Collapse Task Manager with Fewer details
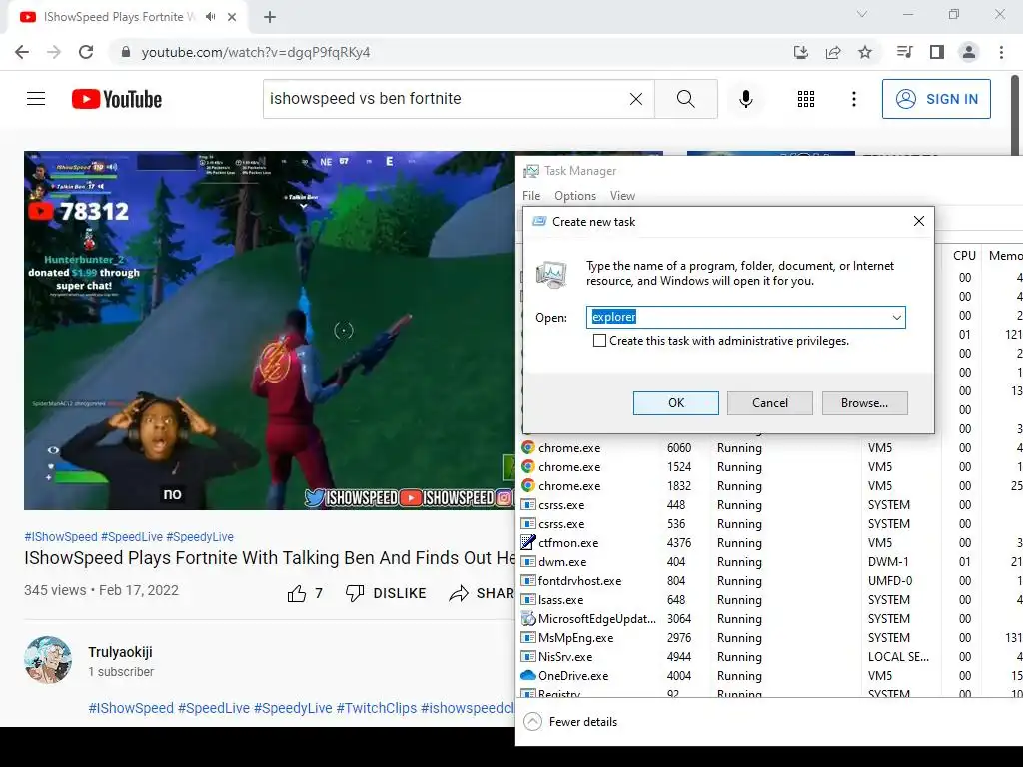Viewport: 1023px width, 767px height. point(570,722)
